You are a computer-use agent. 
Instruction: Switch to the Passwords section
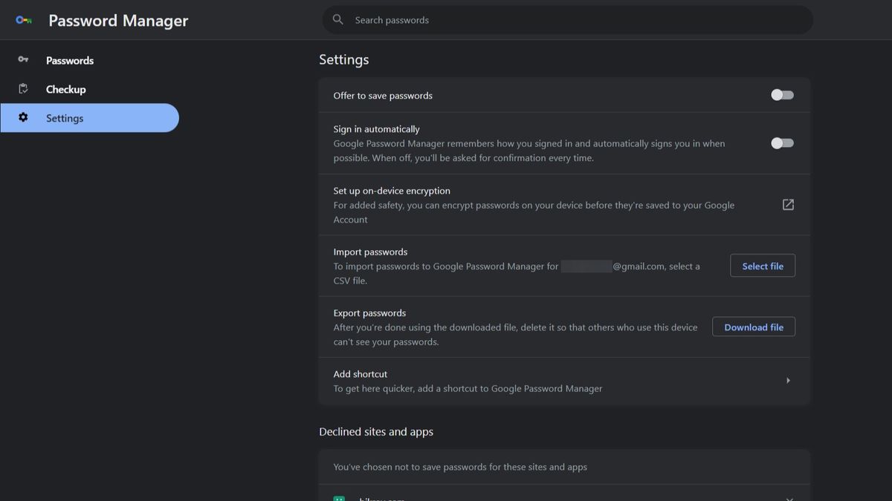(70, 60)
